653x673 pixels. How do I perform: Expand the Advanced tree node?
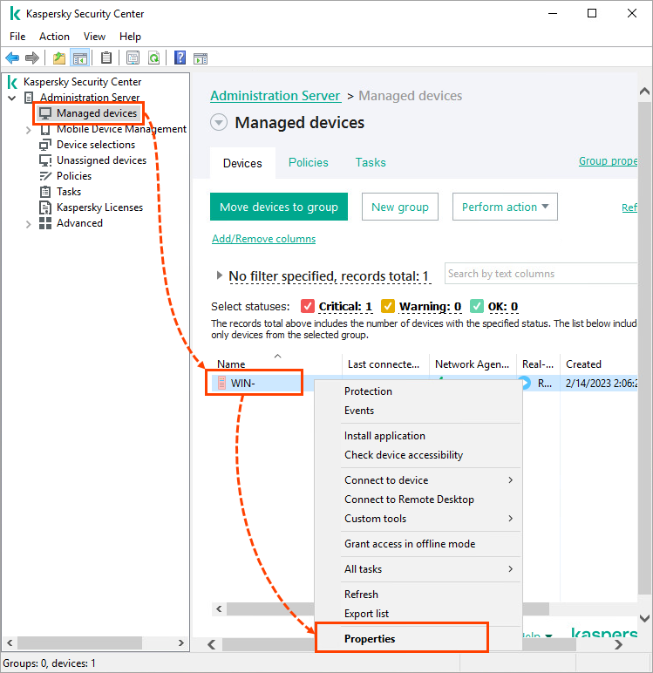[29, 224]
